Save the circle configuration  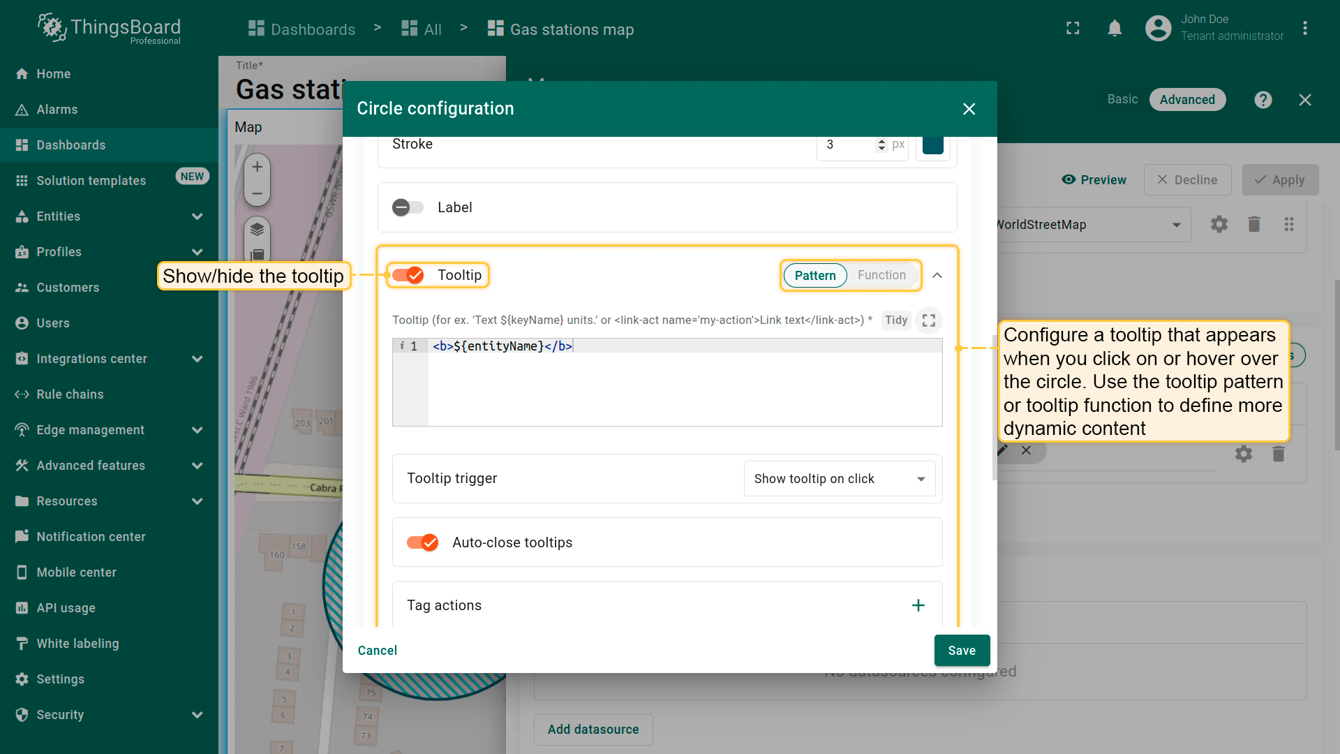[x=961, y=650]
